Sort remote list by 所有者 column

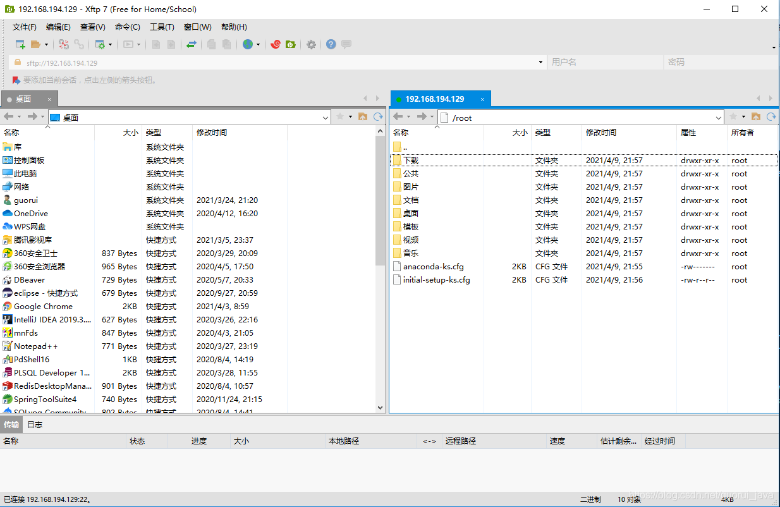pyautogui.click(x=752, y=133)
